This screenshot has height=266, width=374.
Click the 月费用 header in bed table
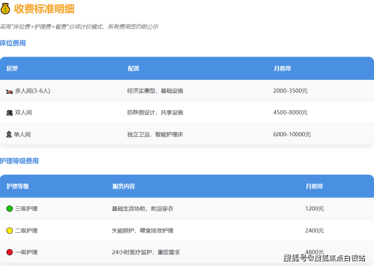282,69
